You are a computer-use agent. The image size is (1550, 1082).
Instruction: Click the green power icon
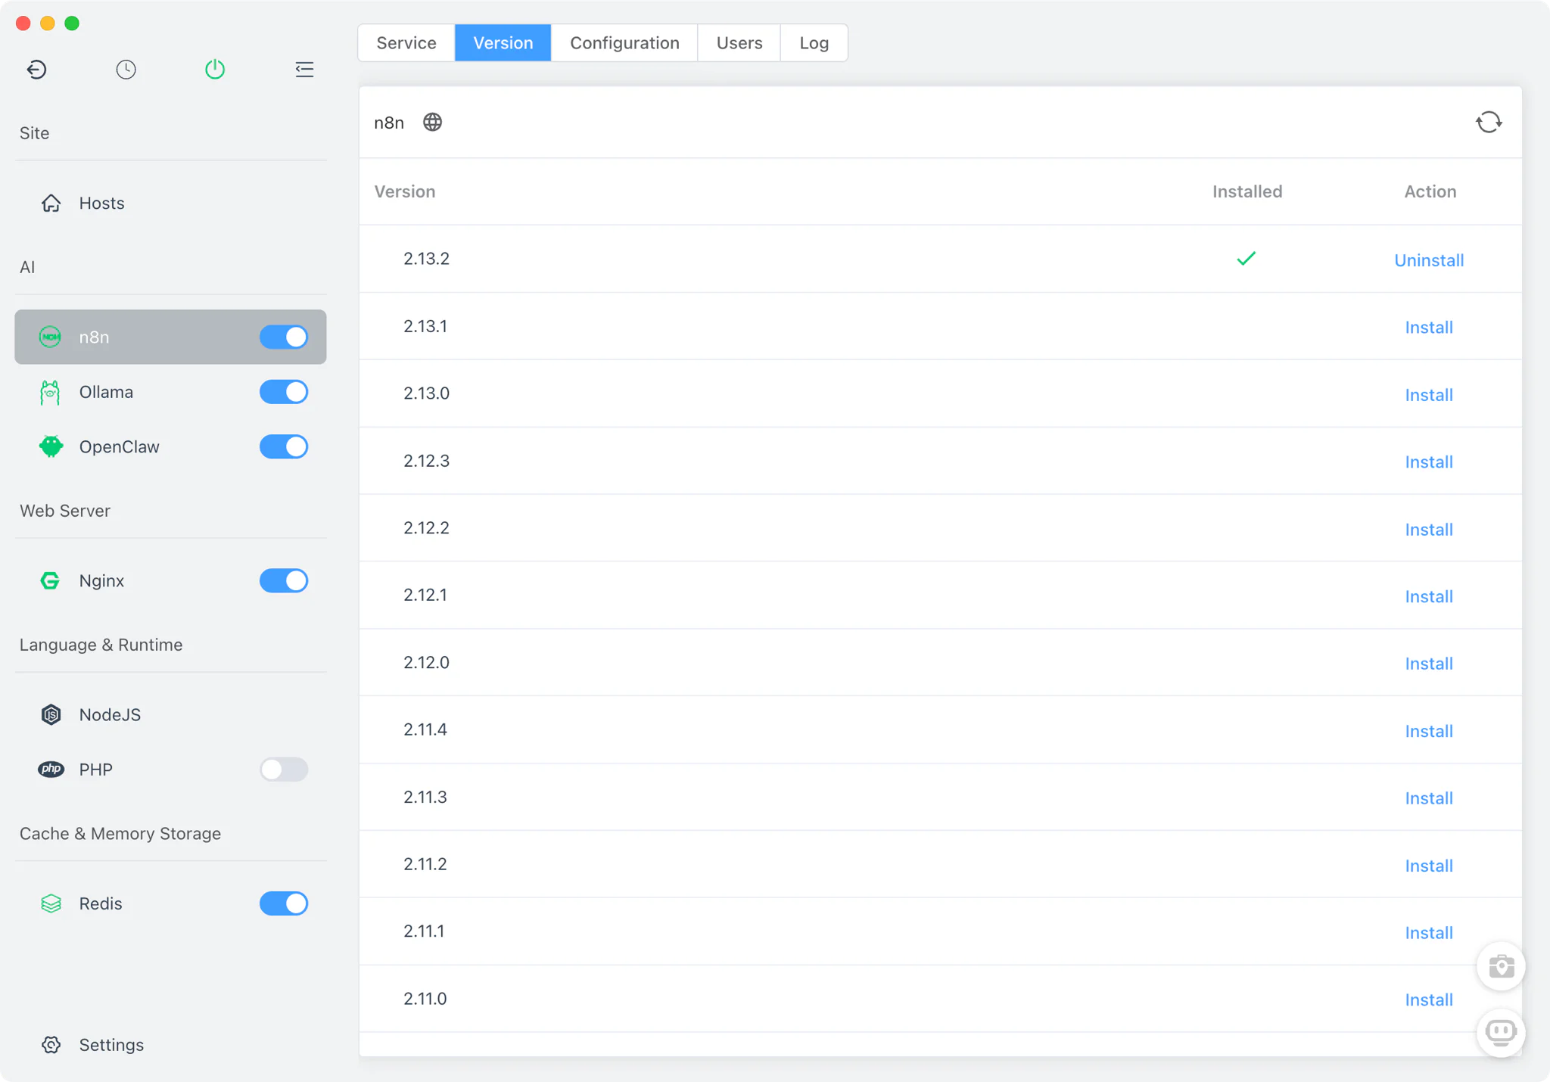215,70
